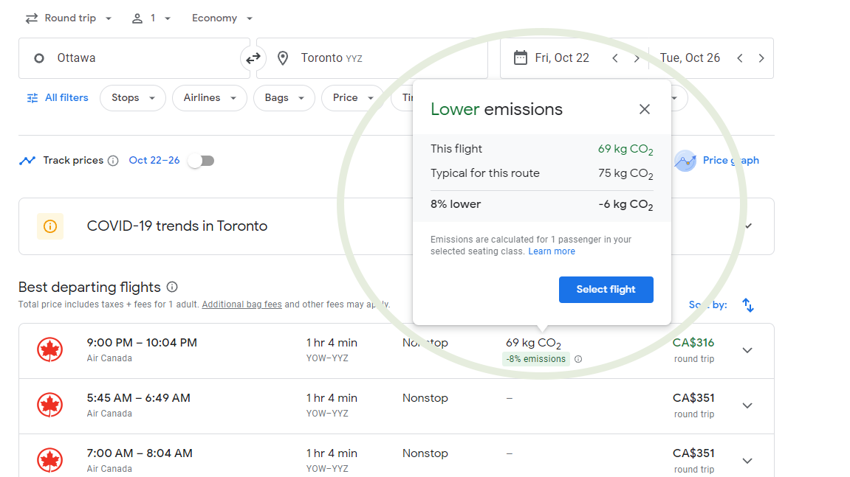Open All filters panel
This screenshot has height=477, width=850.
(x=58, y=98)
